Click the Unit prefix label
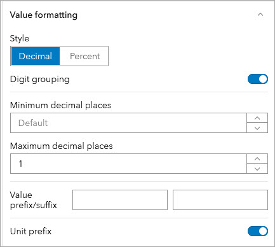 (31, 231)
